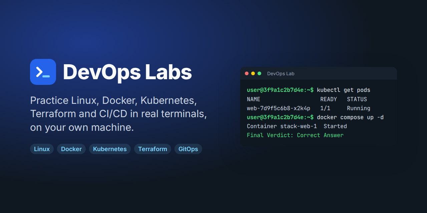Screen dimensions: 427x213
Task: Select the pod name web-7d9f5c6b8-x2k4p
Action: (279, 108)
